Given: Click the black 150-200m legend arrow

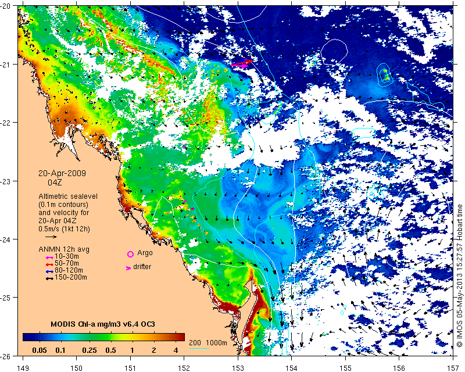Looking at the screenshot, I should click(x=49, y=278).
